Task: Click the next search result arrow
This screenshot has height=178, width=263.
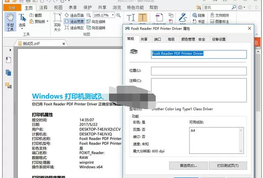Action: [x=257, y=7]
